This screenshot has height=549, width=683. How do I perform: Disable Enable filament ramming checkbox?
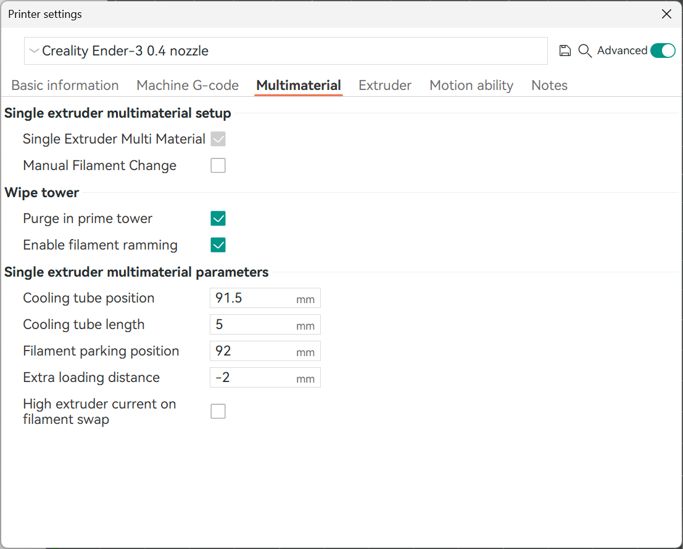218,245
